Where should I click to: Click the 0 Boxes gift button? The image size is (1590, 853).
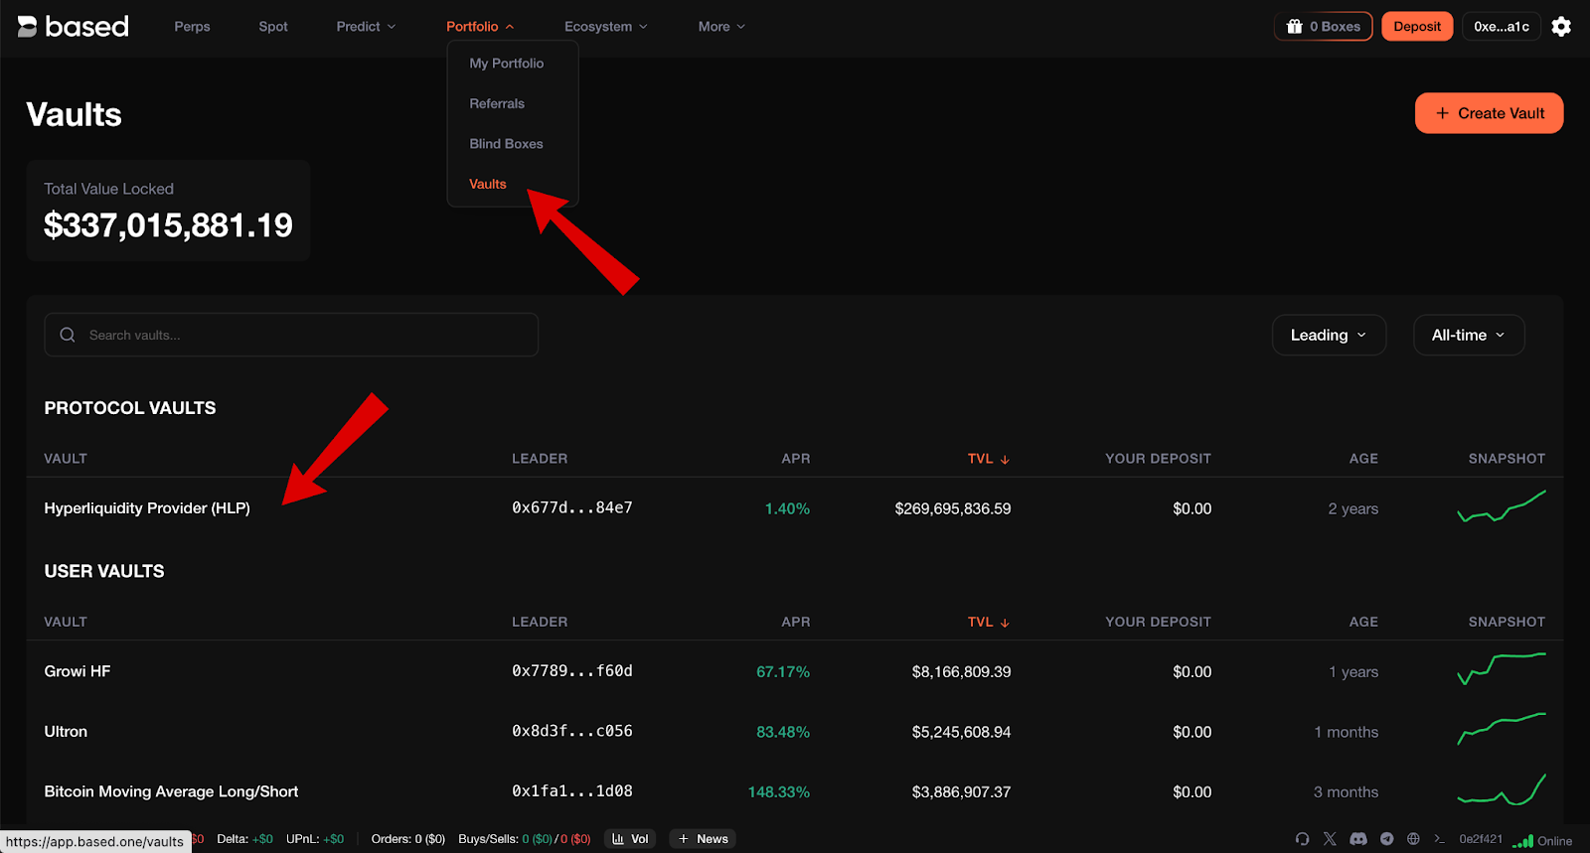click(1323, 27)
